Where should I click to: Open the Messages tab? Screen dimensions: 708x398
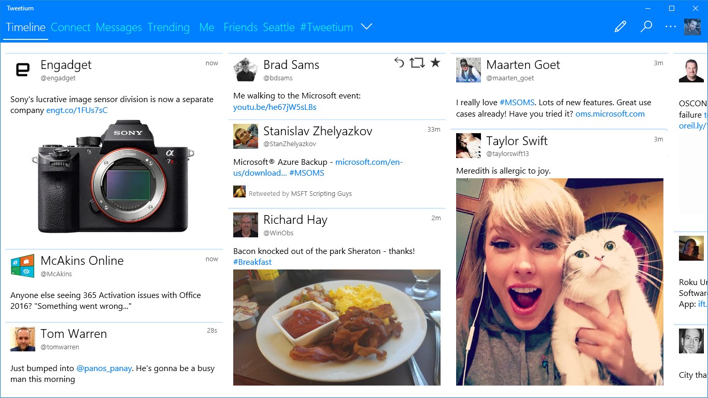tap(119, 27)
